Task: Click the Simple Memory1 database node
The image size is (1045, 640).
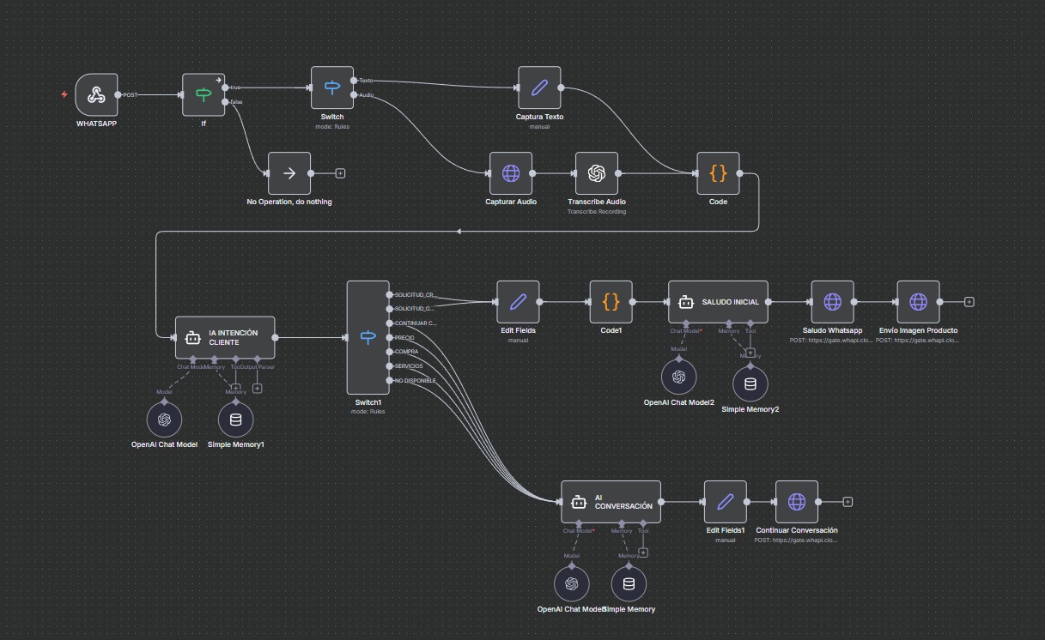Action: [x=236, y=420]
